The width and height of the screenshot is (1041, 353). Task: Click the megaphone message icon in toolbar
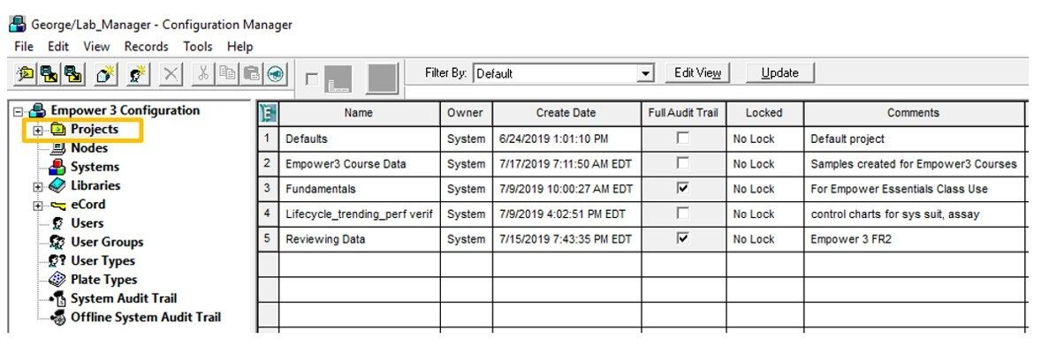(276, 73)
